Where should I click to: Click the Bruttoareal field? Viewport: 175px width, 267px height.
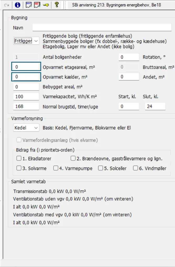tap(129, 67)
